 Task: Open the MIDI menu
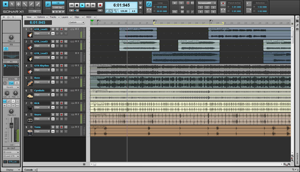[90, 17]
